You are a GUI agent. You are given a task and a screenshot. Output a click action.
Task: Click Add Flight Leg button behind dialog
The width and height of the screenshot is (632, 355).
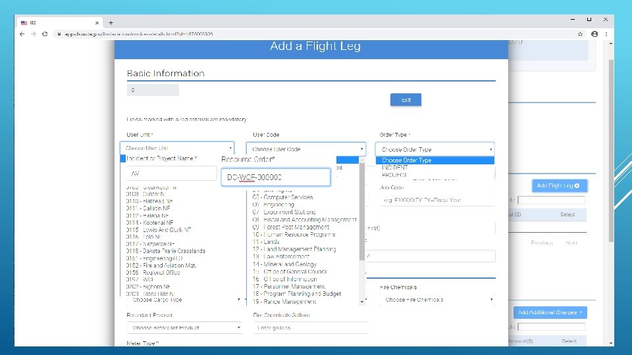click(x=560, y=185)
